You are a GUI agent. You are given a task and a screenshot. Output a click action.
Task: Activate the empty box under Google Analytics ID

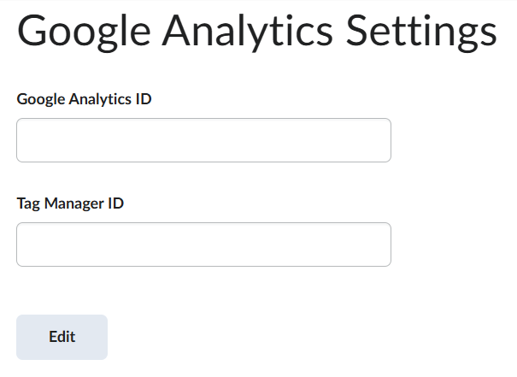[203, 140]
